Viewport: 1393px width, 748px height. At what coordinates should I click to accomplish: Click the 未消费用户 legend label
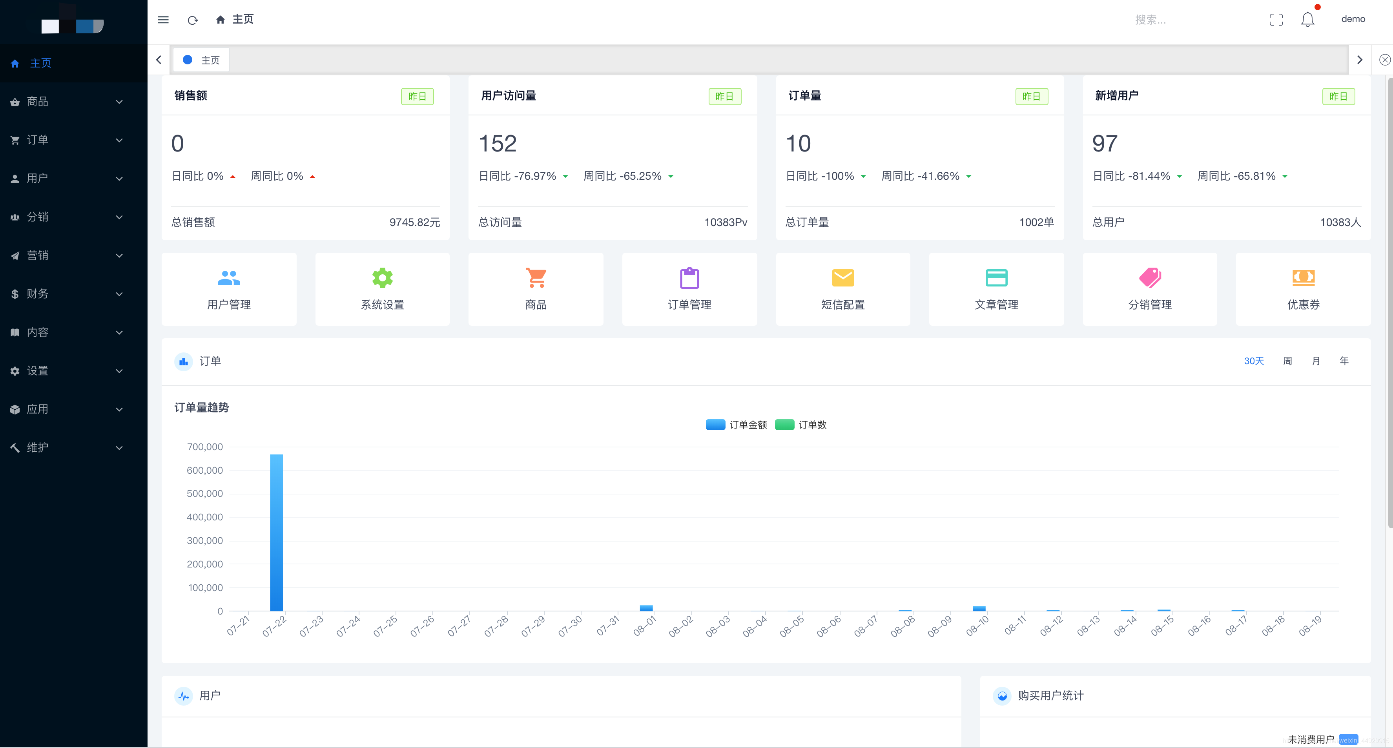1311,739
